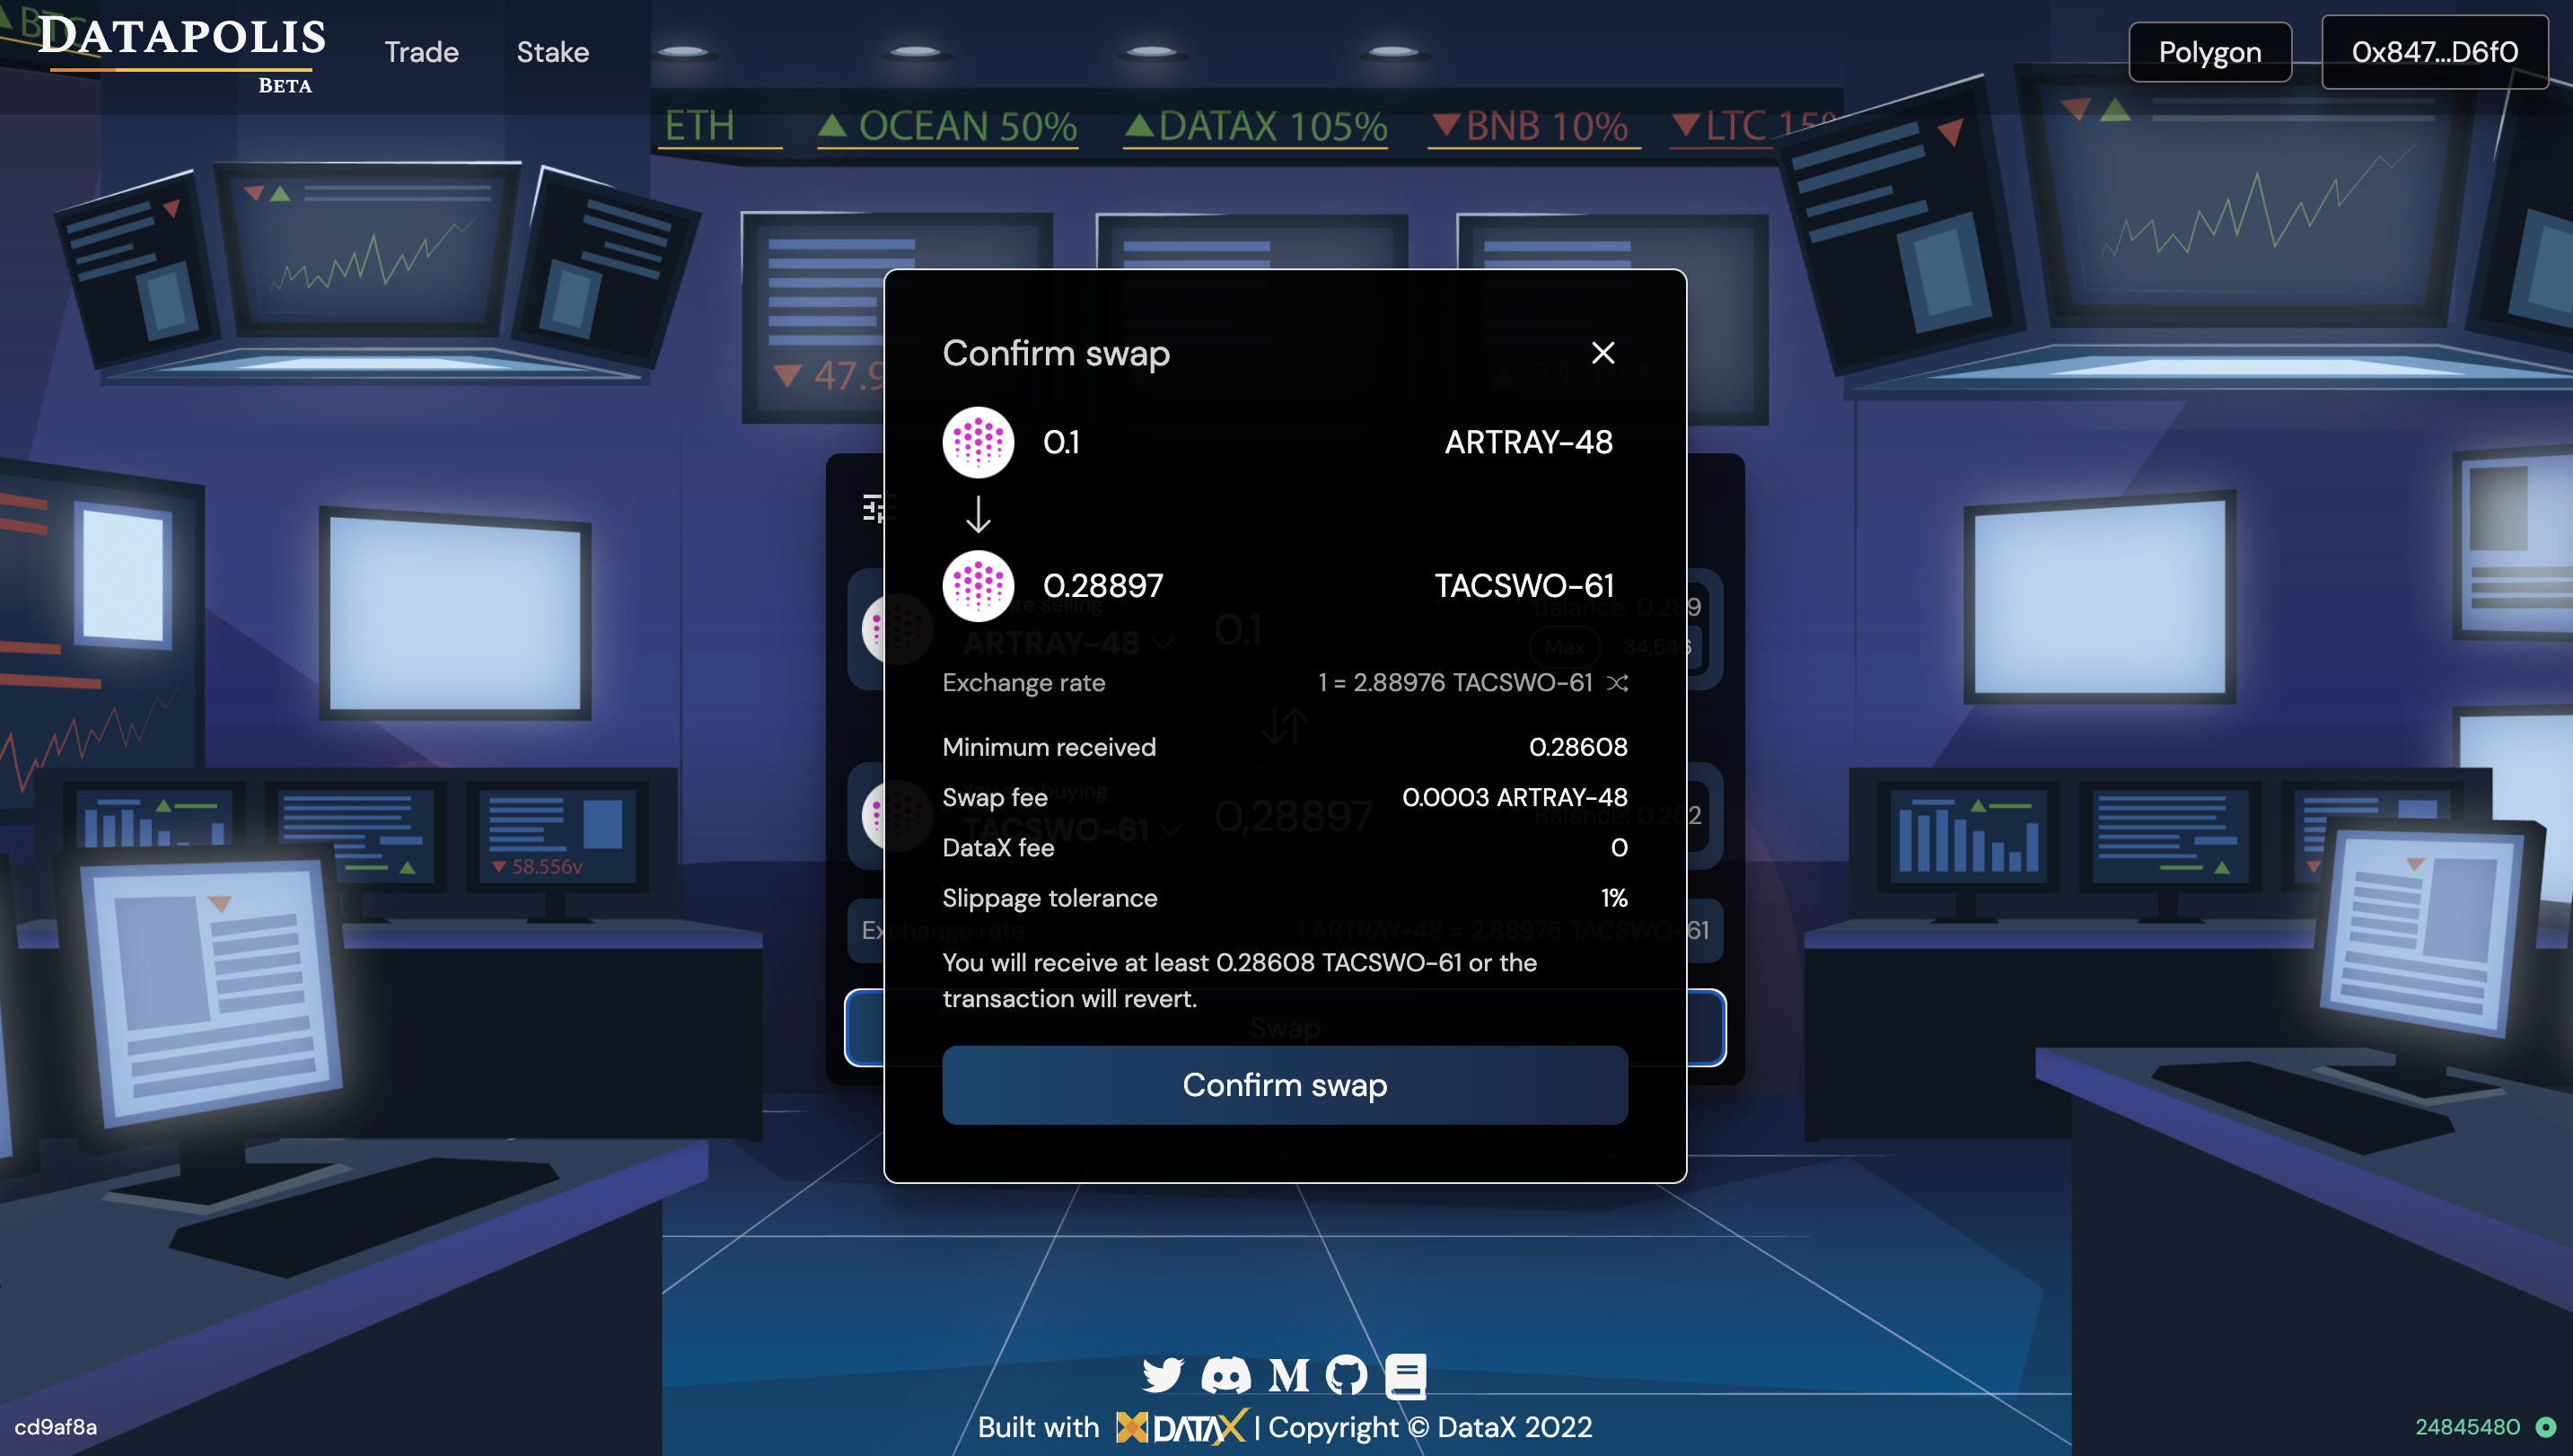Click the swap settings sliders icon
Screen dimensions: 2573x1456
873,508
